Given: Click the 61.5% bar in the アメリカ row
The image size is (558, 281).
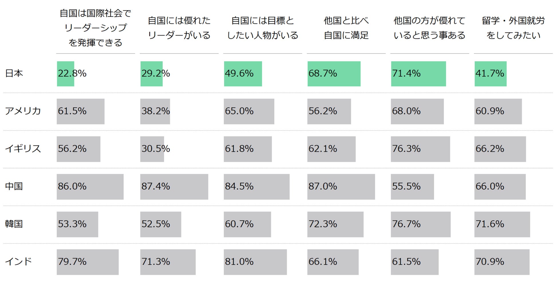Looking at the screenshot, I should pyautogui.click(x=80, y=111).
